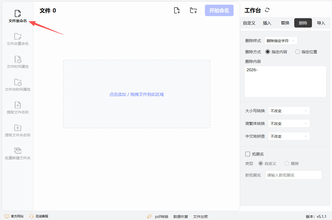Screen dimensions: 332x220
Task: Reset the 工作台 with refresh icon
Action: 267,10
